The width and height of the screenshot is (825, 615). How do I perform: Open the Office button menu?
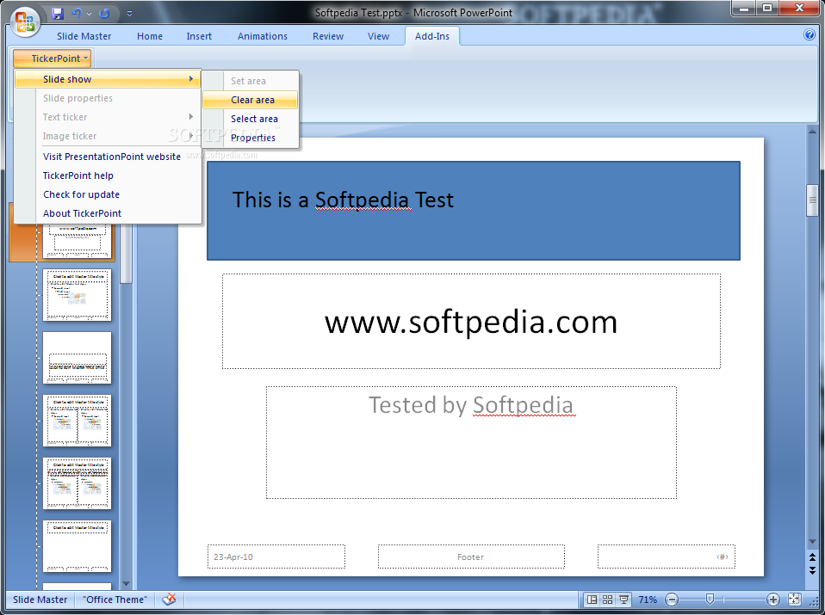pos(25,22)
